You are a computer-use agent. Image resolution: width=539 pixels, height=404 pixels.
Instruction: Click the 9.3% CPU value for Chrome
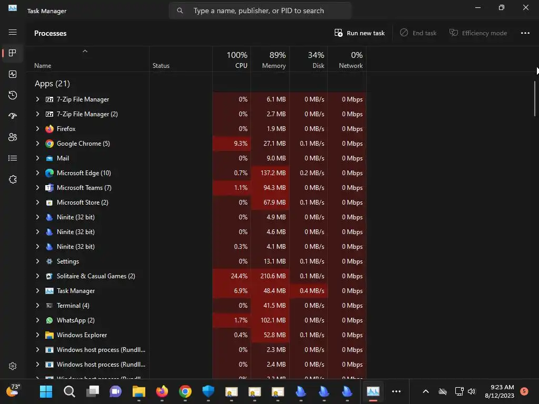click(x=241, y=144)
